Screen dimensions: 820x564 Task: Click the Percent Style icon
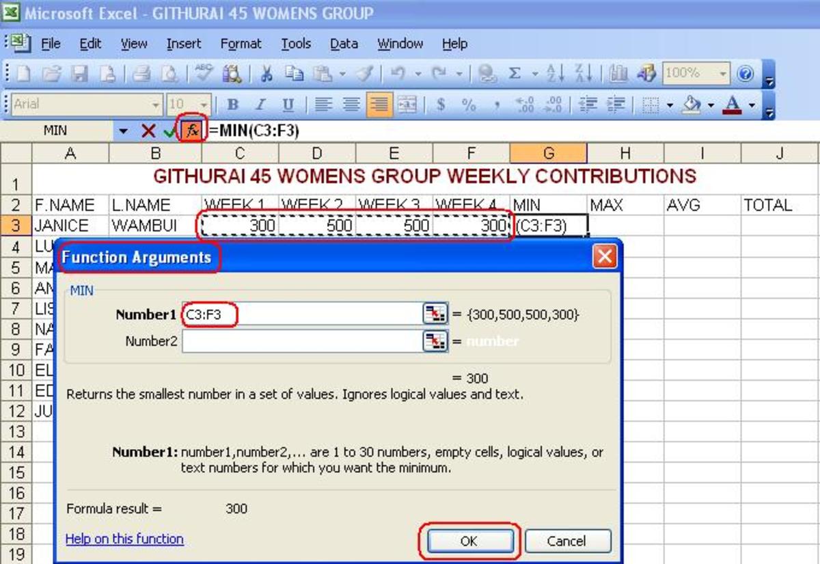469,105
